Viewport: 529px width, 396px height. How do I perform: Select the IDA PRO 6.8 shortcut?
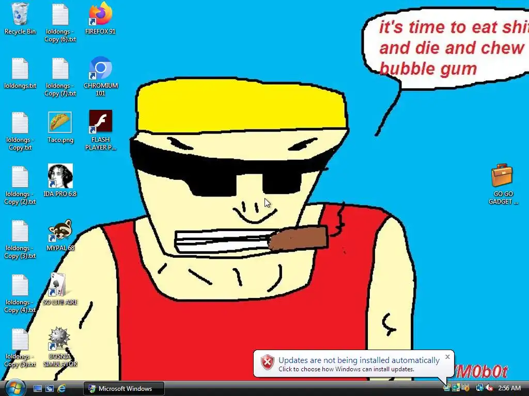click(60, 181)
